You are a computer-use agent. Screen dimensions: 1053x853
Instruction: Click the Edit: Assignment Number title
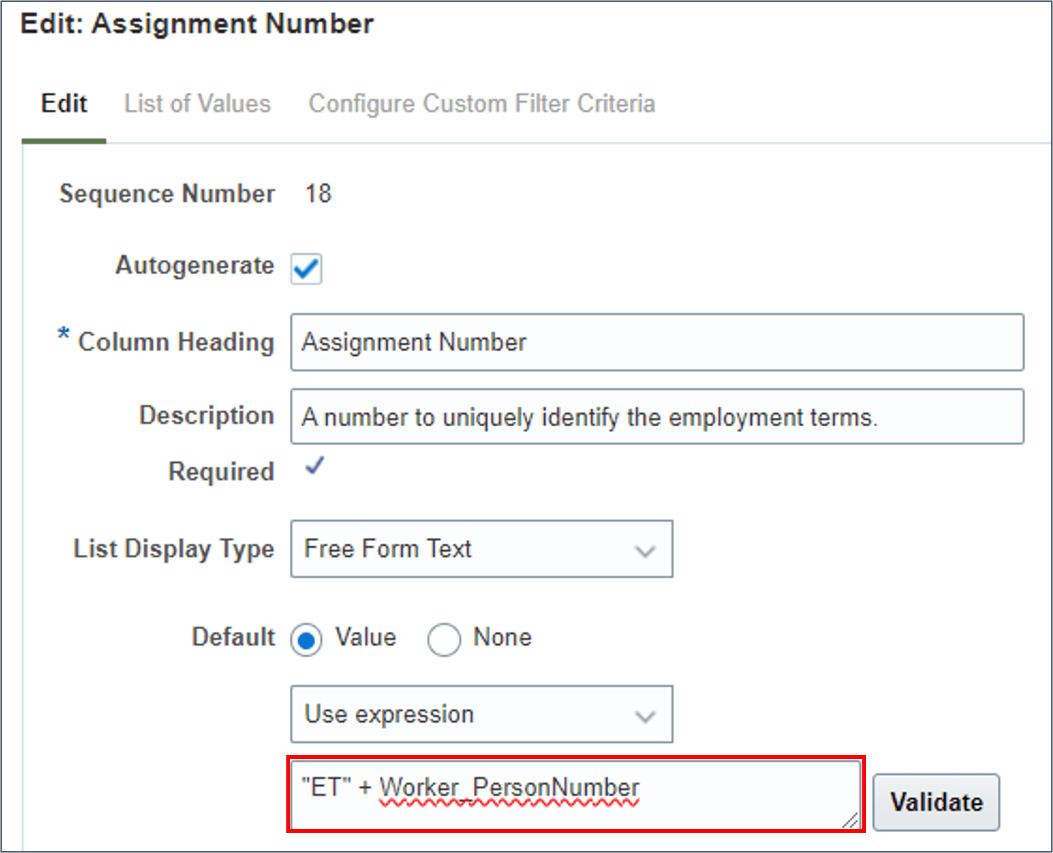point(197,24)
